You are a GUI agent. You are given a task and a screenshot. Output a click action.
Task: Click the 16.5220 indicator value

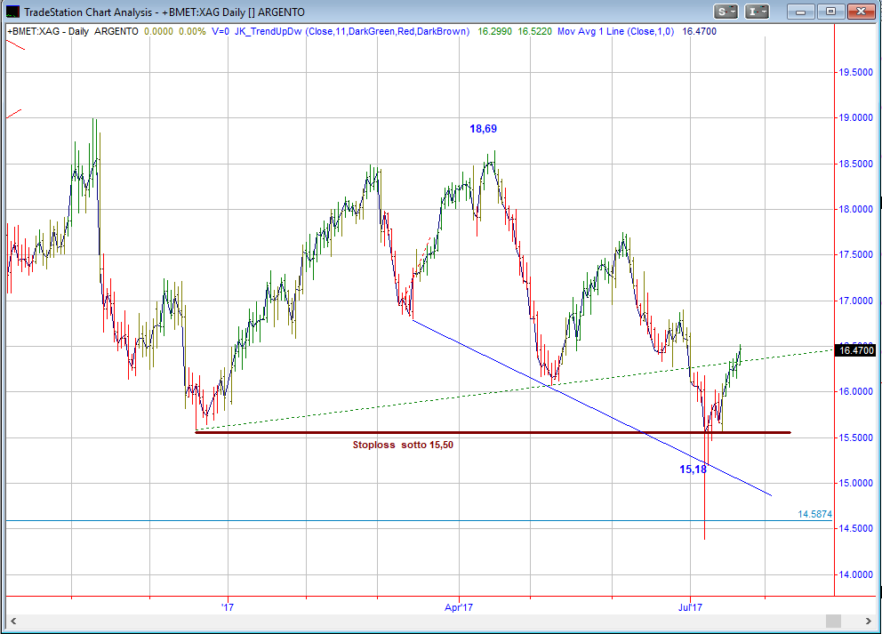pos(534,31)
